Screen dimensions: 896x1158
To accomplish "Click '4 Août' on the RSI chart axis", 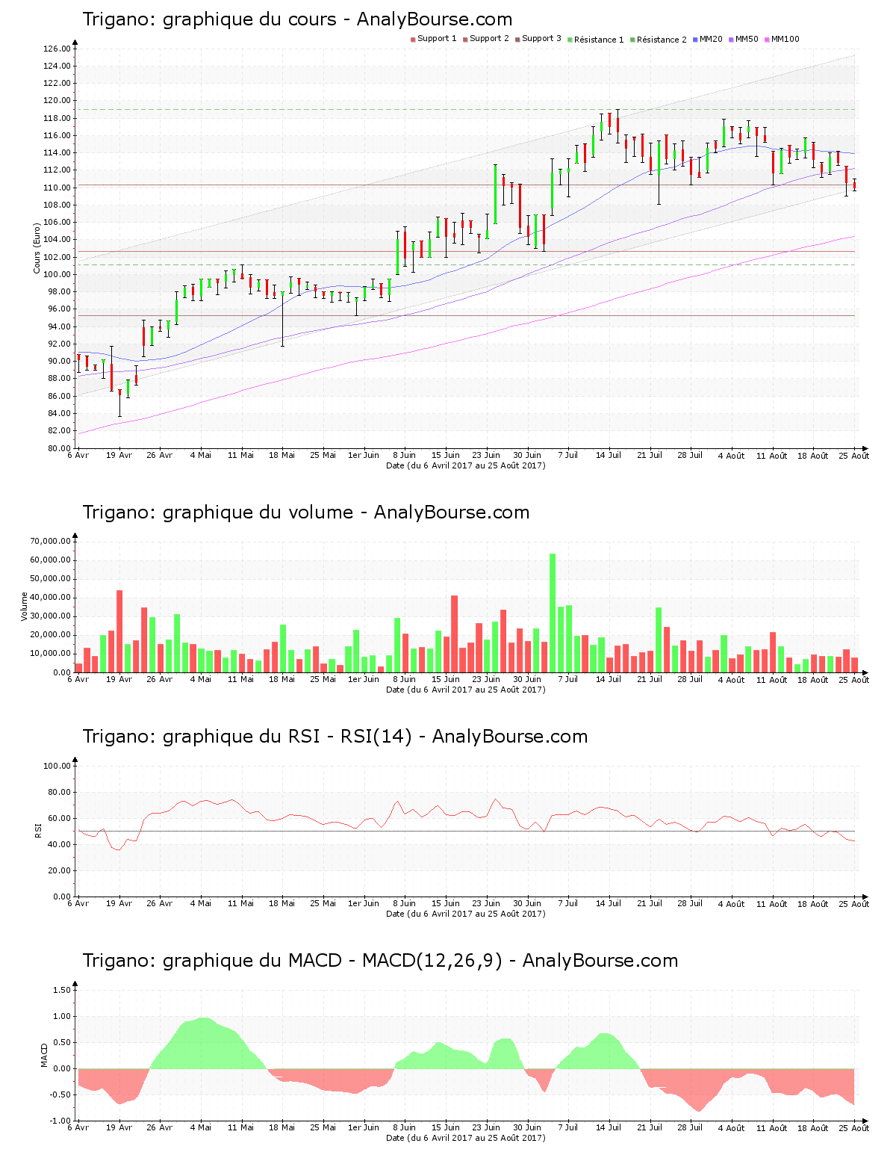I will [731, 903].
